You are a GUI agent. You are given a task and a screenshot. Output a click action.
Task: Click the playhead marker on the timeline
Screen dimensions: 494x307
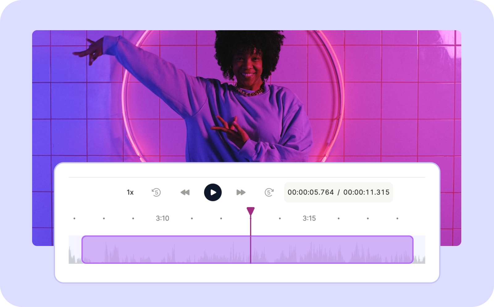coord(250,211)
